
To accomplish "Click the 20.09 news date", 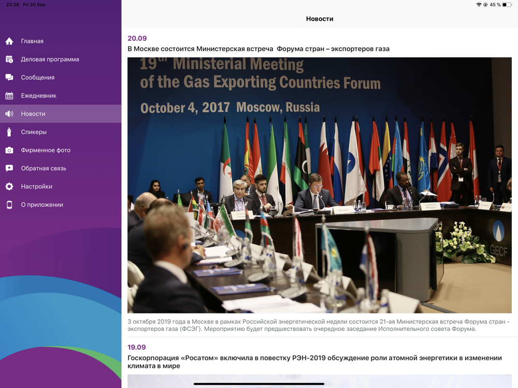I will (x=137, y=38).
